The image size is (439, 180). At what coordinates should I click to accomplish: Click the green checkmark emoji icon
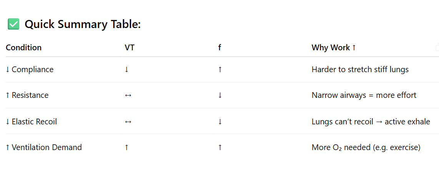pyautogui.click(x=13, y=24)
